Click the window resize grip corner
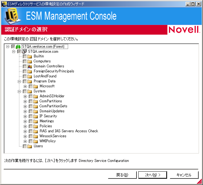Screen dimensions: 203x185 point(199,181)
